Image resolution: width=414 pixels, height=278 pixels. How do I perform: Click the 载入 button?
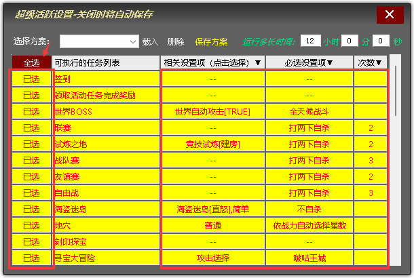150,41
